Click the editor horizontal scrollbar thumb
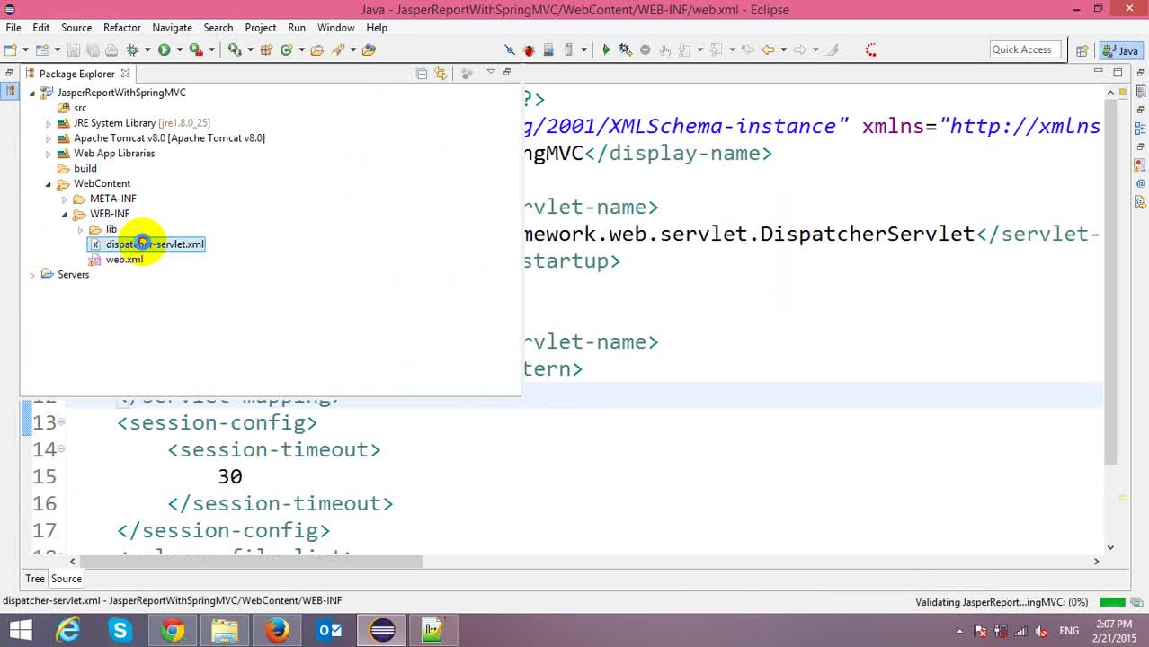 pos(252,562)
